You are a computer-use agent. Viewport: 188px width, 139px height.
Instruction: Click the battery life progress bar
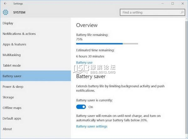point(107,44)
